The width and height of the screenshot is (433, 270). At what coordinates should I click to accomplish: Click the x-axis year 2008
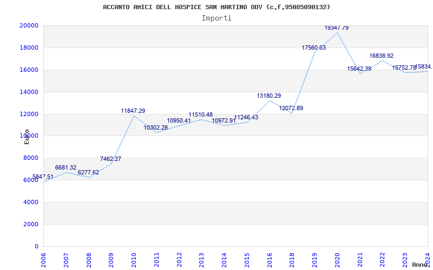point(89,260)
